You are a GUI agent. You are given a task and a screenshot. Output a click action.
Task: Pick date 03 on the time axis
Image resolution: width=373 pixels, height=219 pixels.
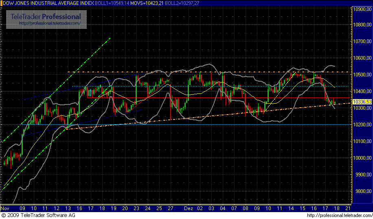tap(211, 208)
